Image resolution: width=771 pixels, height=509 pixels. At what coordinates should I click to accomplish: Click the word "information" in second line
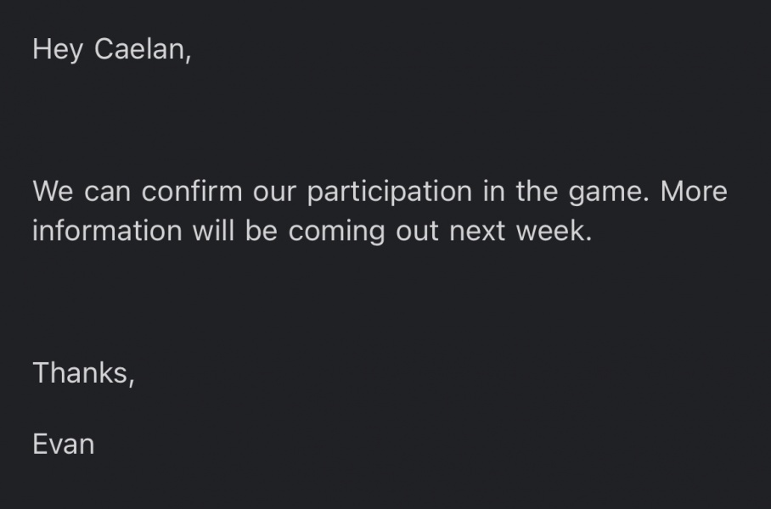click(x=107, y=231)
